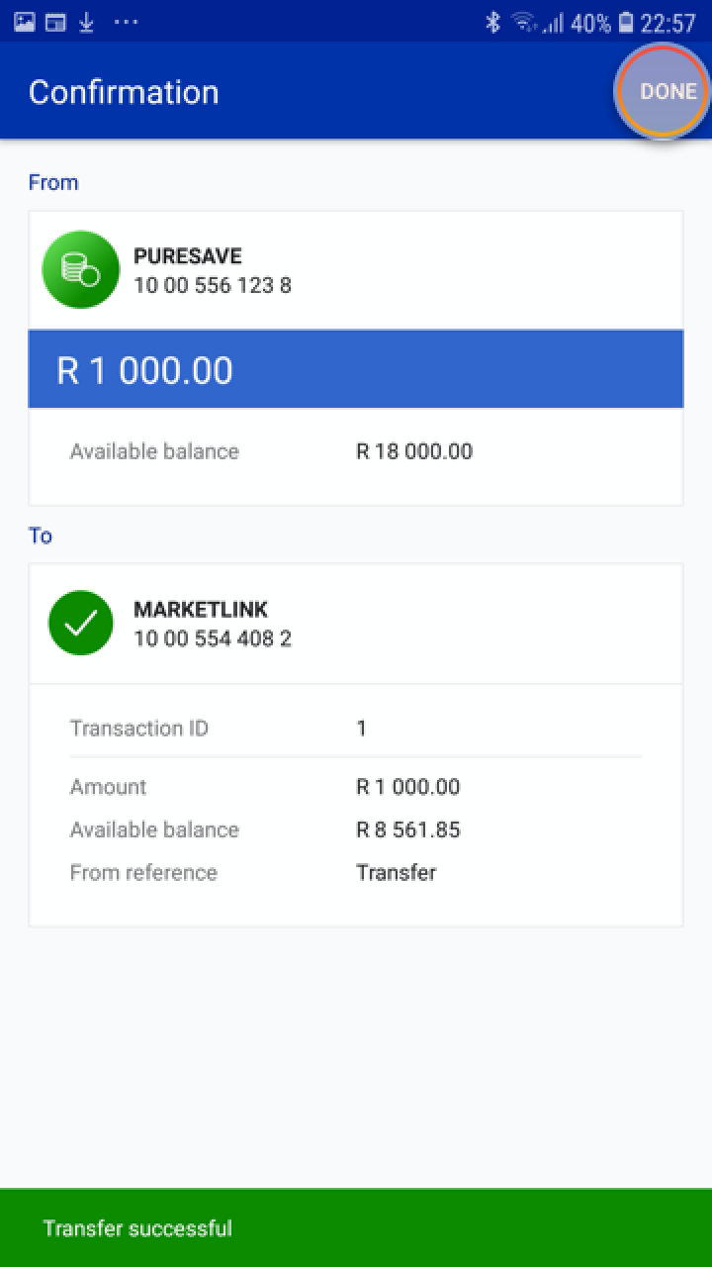712x1267 pixels.
Task: Tap the green PureSave coins icon
Action: [81, 269]
